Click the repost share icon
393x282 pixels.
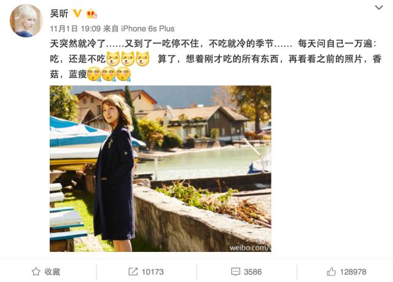(x=133, y=272)
